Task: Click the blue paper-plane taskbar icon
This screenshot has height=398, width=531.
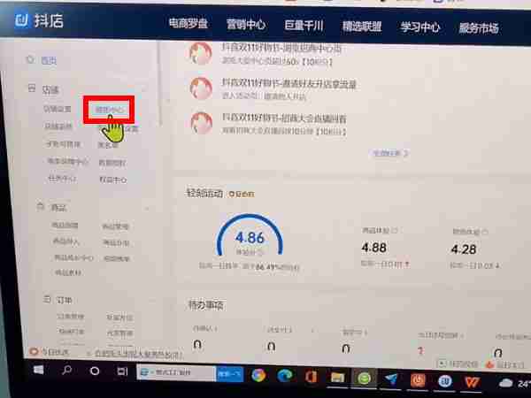Action: tap(391, 379)
